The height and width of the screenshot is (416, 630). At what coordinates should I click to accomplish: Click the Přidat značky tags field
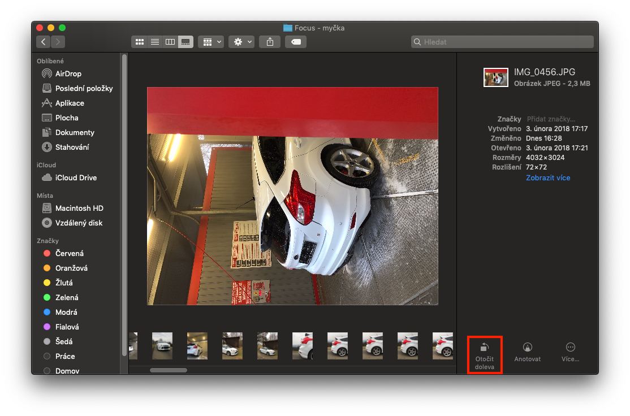pyautogui.click(x=551, y=119)
